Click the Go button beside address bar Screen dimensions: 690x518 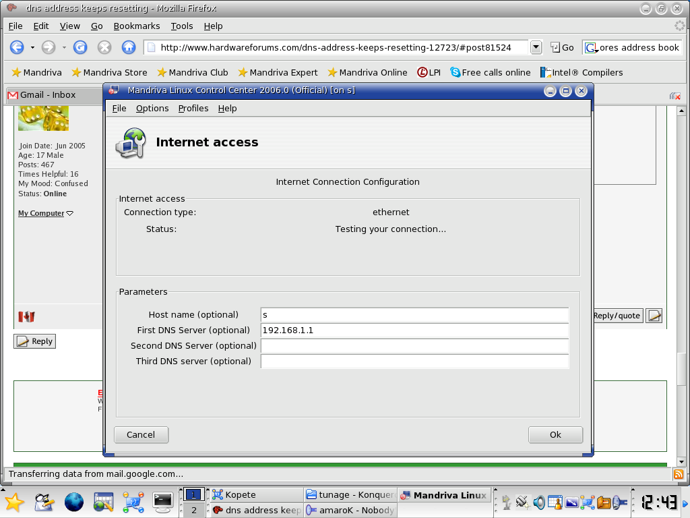click(562, 48)
